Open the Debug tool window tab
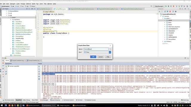The image size is (191, 107). pos(27,100)
